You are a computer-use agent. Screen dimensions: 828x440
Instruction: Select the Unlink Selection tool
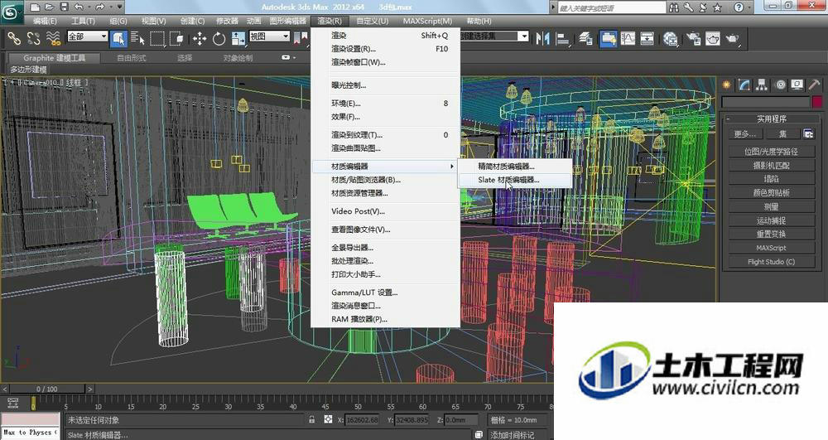(33, 38)
